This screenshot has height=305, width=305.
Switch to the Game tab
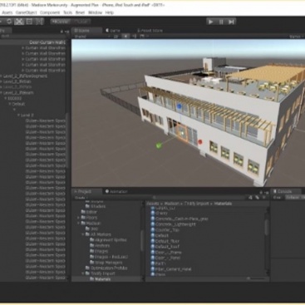[x=113, y=31]
